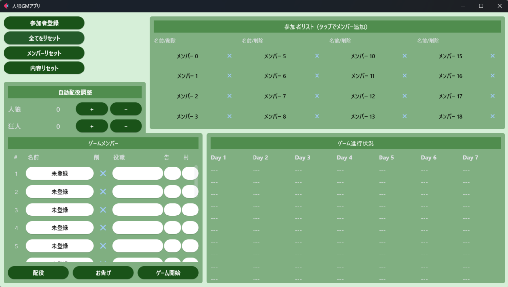This screenshot has width=508, height=287.
Task: Remove メンバー 13 via its X icon
Action: pos(405,116)
